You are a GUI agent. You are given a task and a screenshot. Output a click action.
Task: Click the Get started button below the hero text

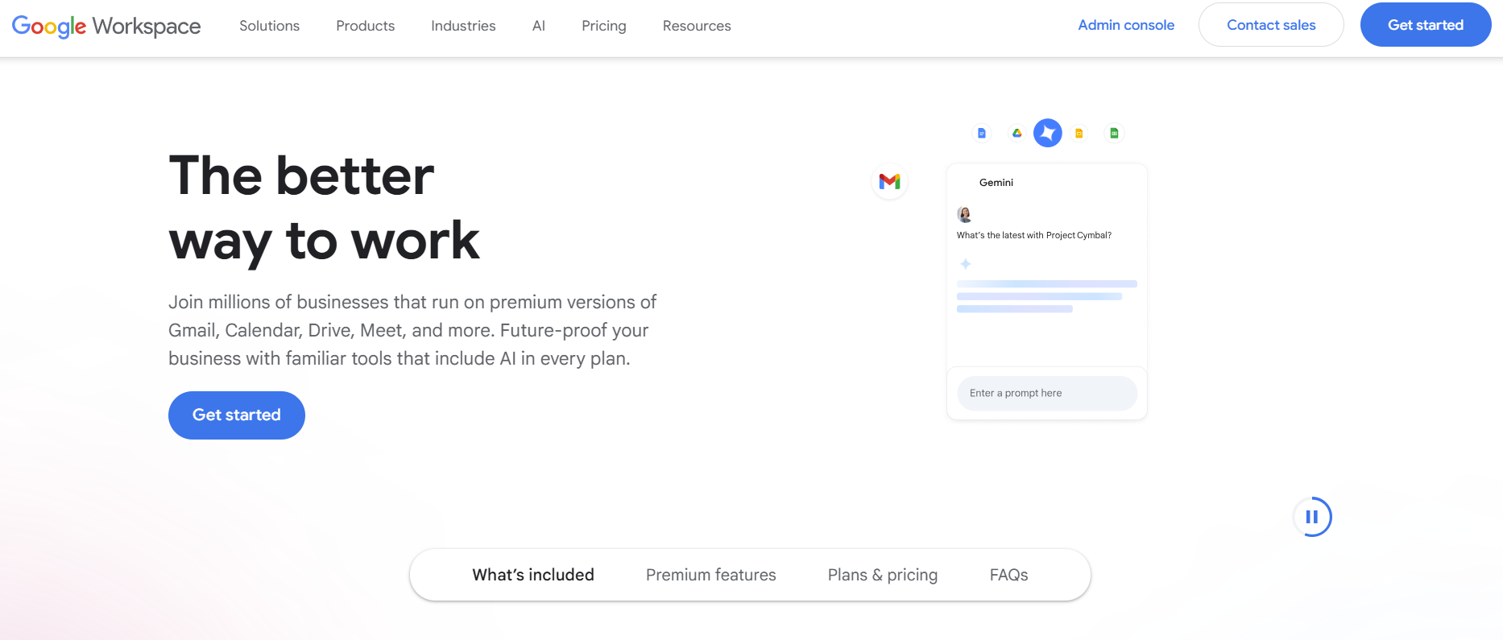coord(237,415)
